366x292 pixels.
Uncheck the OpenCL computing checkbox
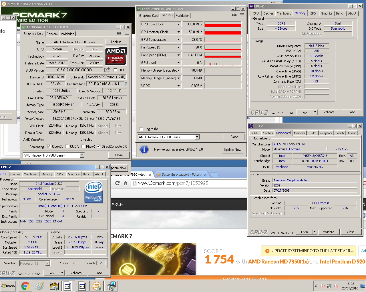point(49,147)
